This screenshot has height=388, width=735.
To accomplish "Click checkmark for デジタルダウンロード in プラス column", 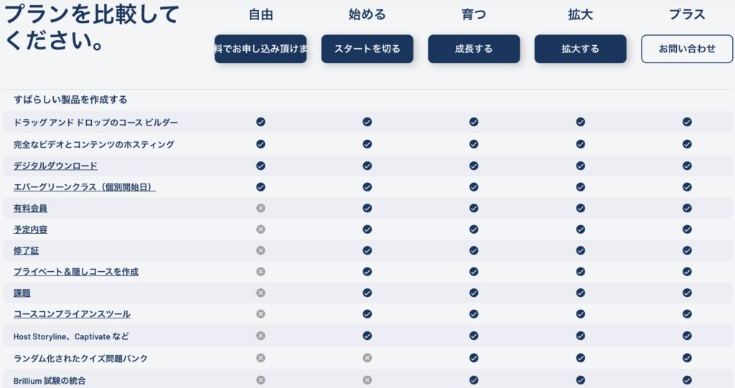I will pyautogui.click(x=687, y=166).
